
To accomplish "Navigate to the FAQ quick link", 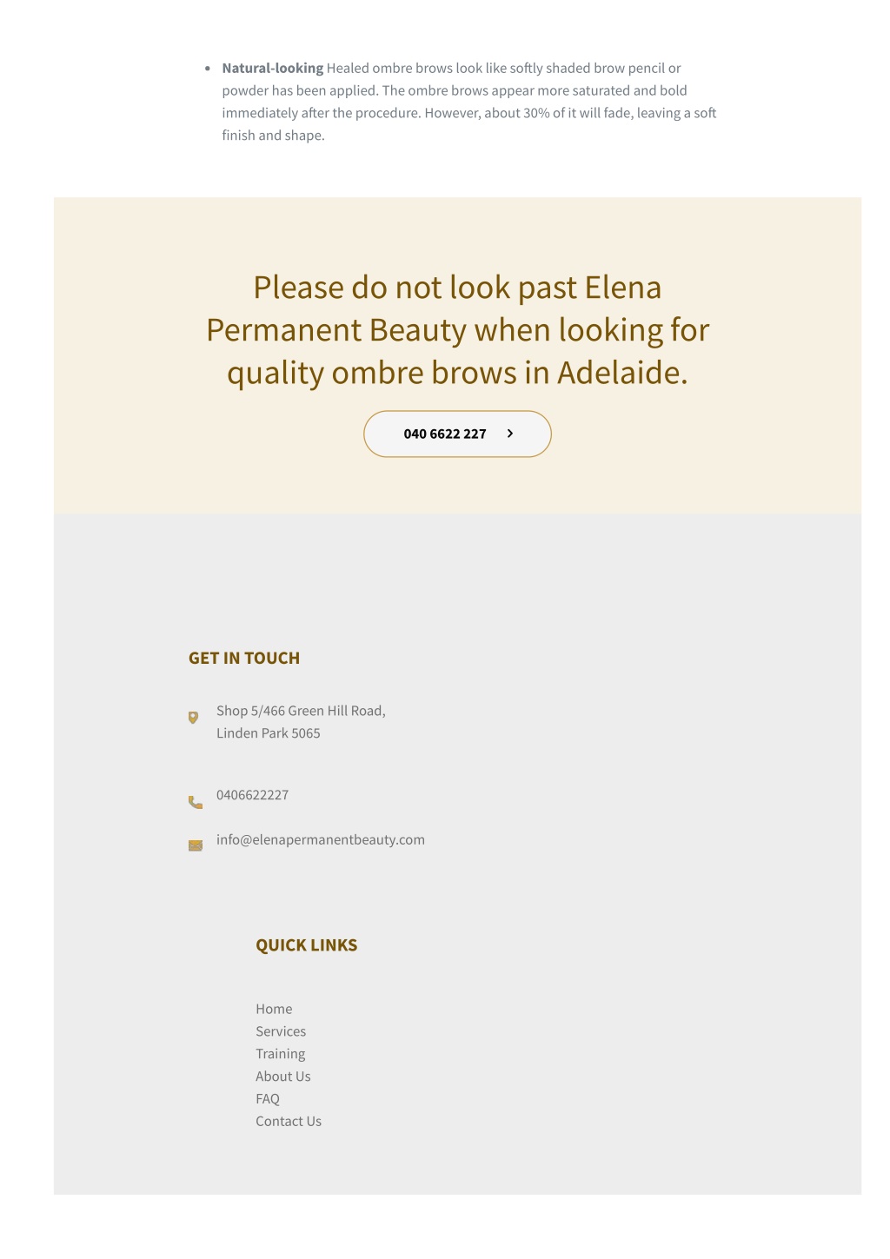I will point(268,1099).
